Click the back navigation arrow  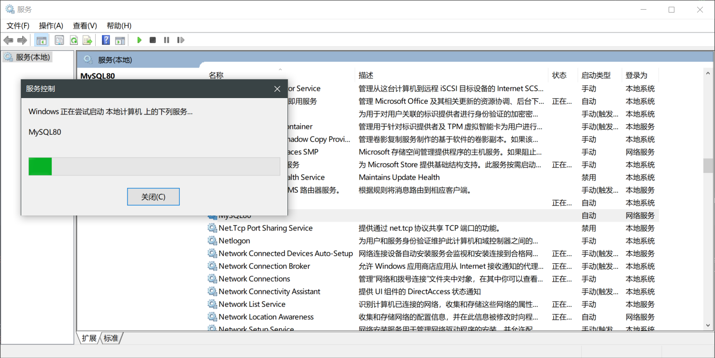click(8, 40)
